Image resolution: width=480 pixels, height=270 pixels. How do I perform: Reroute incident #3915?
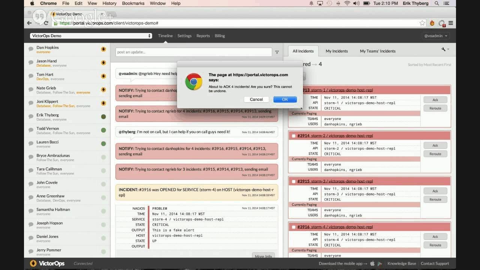point(435,199)
